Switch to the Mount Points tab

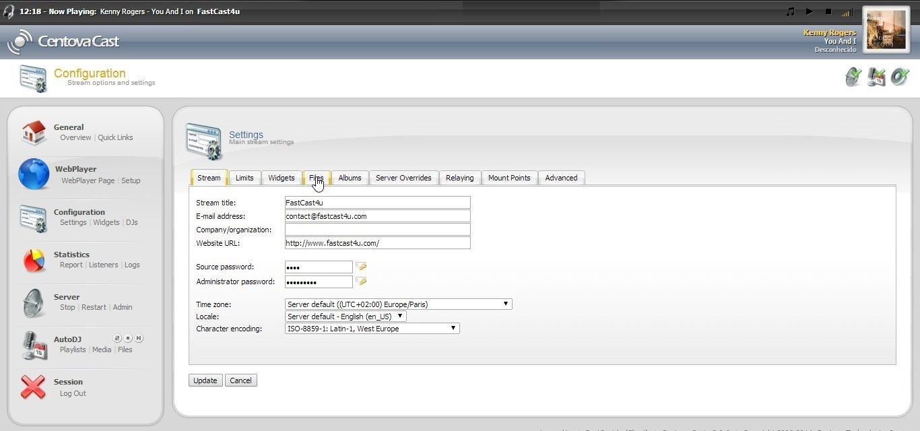509,178
